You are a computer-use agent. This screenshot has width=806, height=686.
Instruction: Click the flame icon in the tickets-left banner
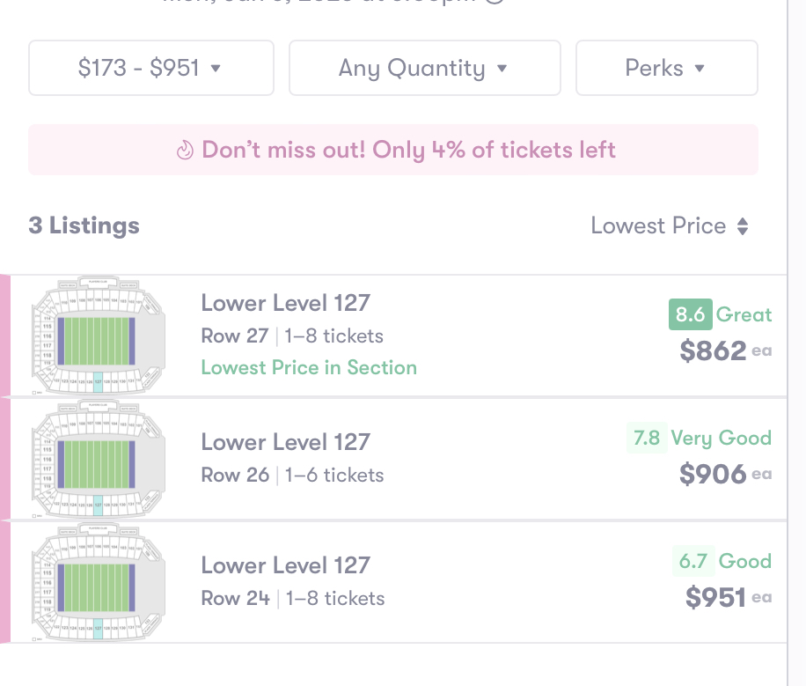point(185,151)
